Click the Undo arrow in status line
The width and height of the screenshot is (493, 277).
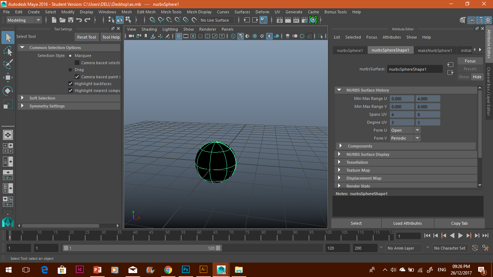[79, 20]
